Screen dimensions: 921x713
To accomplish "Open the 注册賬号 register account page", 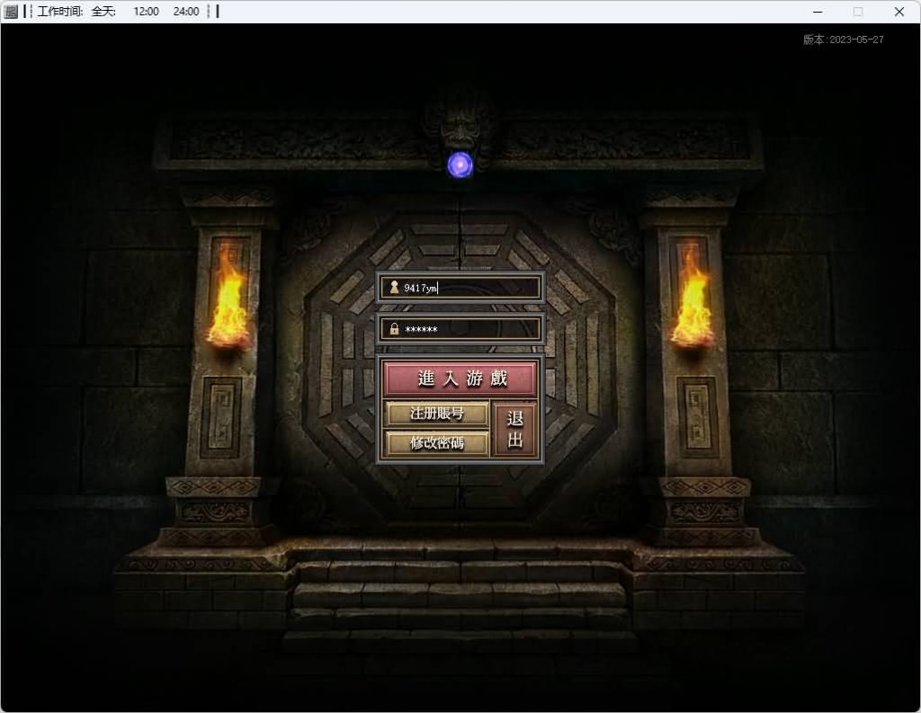I will tap(437, 414).
